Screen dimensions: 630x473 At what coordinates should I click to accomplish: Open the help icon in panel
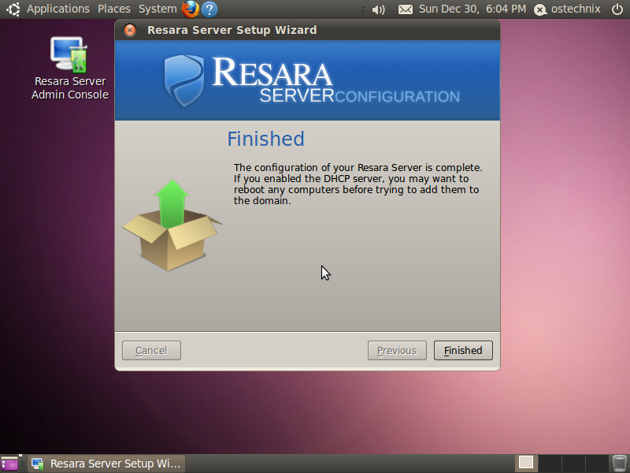tap(209, 9)
